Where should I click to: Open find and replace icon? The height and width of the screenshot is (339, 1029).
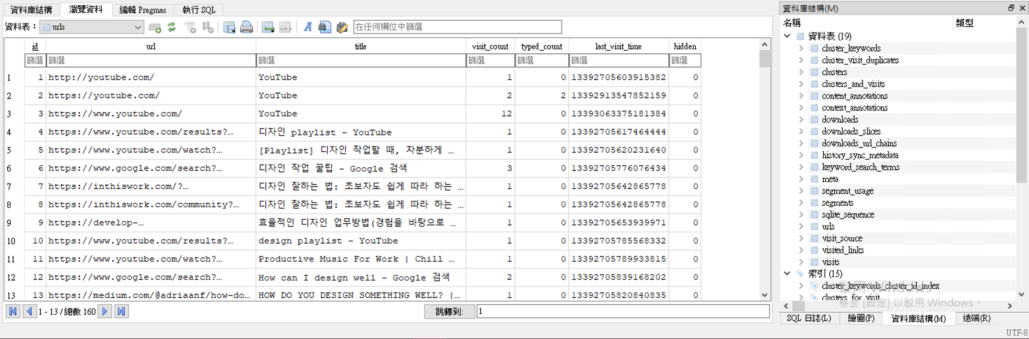[342, 27]
